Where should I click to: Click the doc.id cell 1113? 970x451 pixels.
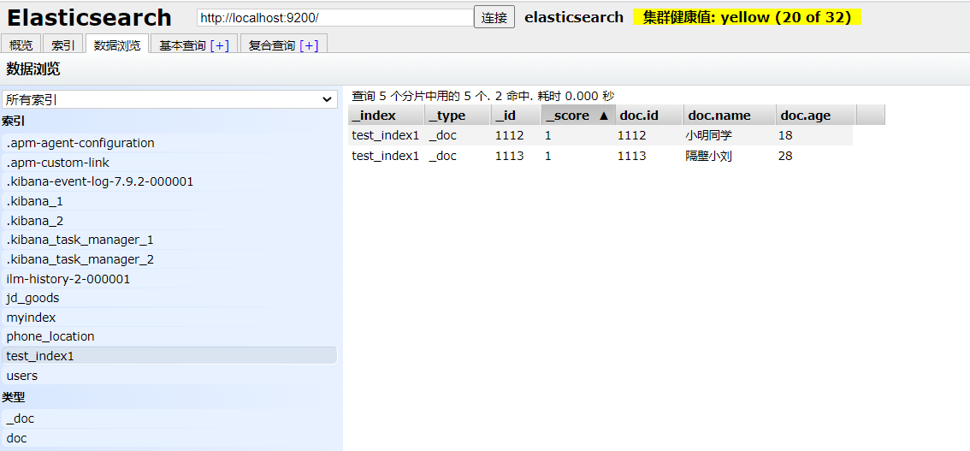pos(631,157)
